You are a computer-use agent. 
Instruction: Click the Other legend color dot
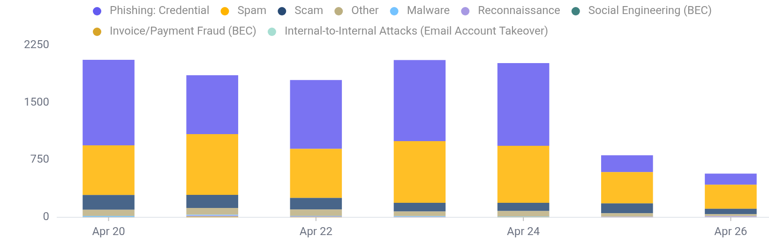coord(339,11)
